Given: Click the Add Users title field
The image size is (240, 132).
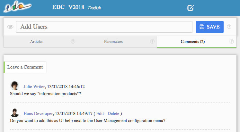Looking at the screenshot, I should point(104,27).
